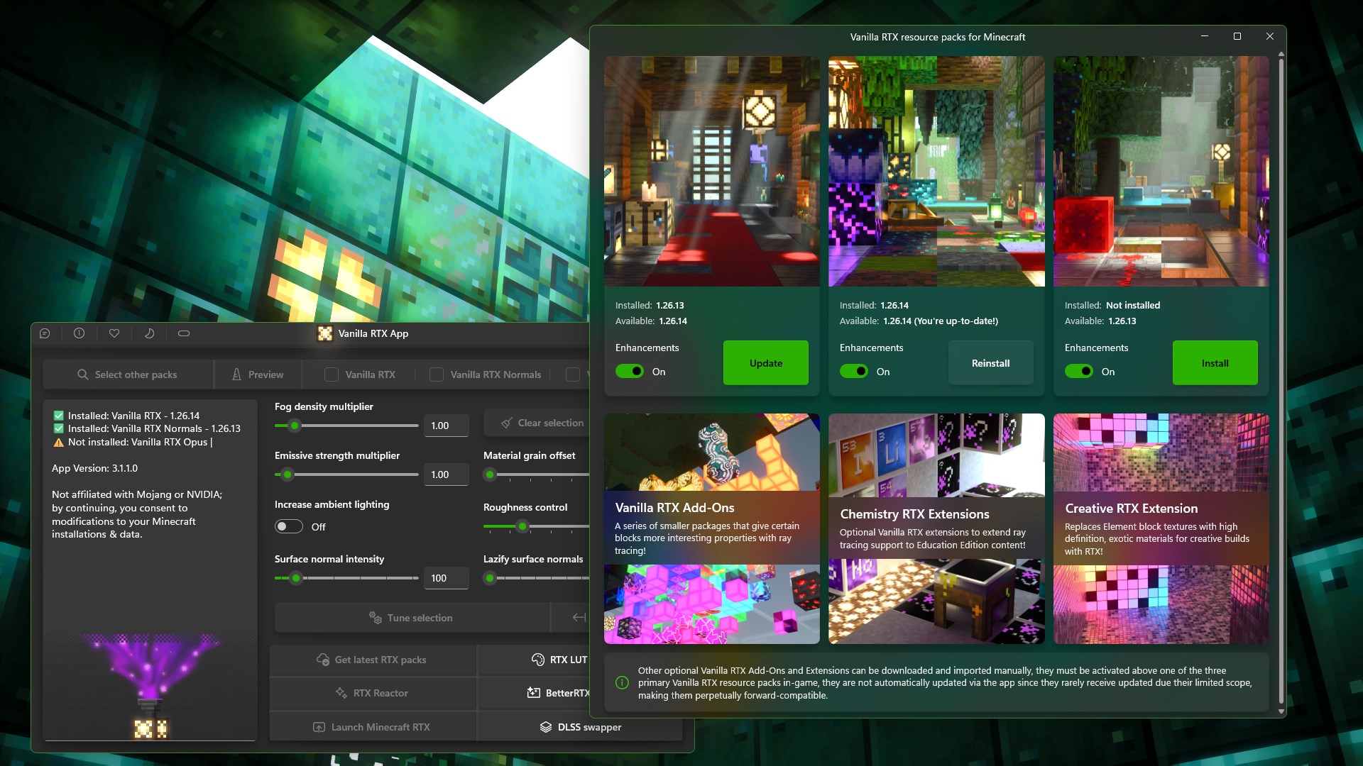Click the 'Installed: Vanilla RTX Normals - 1.26.13' status line
This screenshot has width=1363, height=766.
(147, 428)
